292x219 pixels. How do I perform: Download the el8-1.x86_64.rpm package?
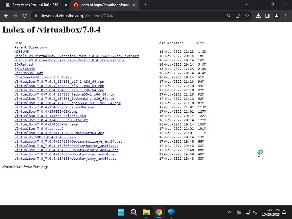click(59, 86)
